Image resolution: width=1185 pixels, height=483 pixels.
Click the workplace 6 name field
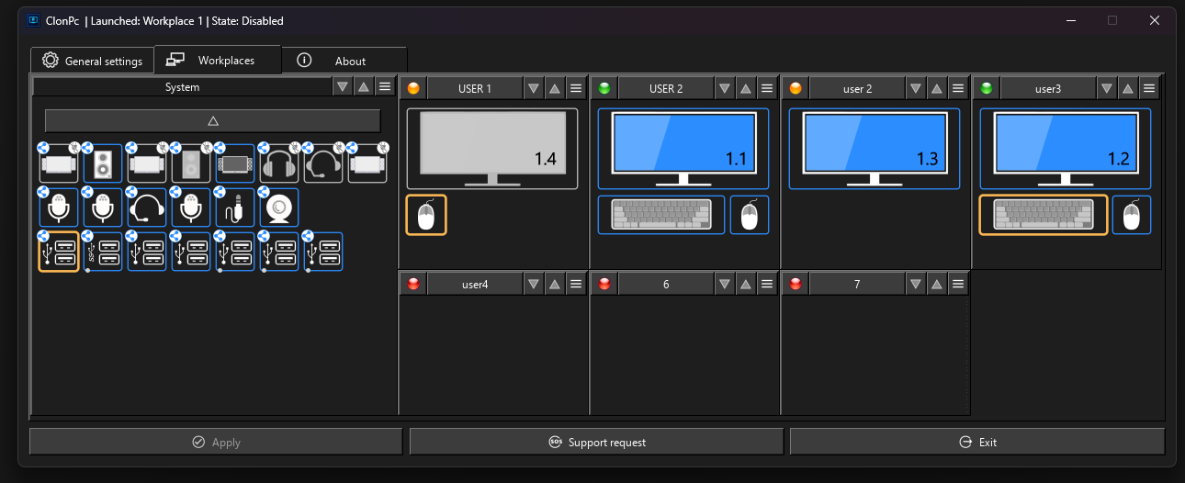point(666,285)
